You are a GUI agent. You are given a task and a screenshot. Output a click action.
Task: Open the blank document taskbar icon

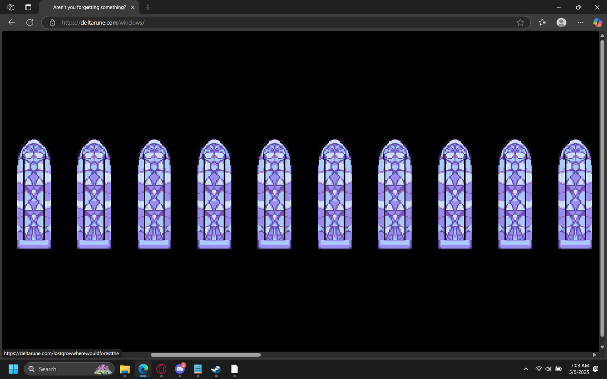coord(234,369)
